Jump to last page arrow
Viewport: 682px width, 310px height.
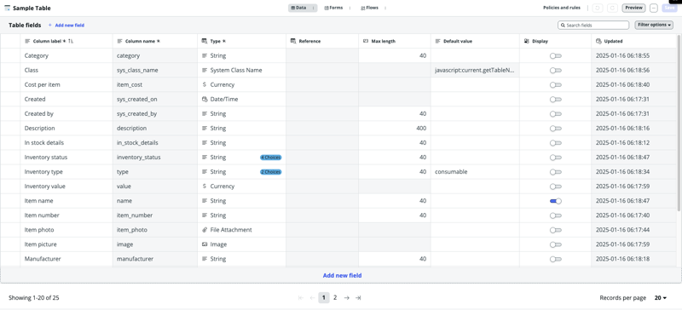pos(358,298)
